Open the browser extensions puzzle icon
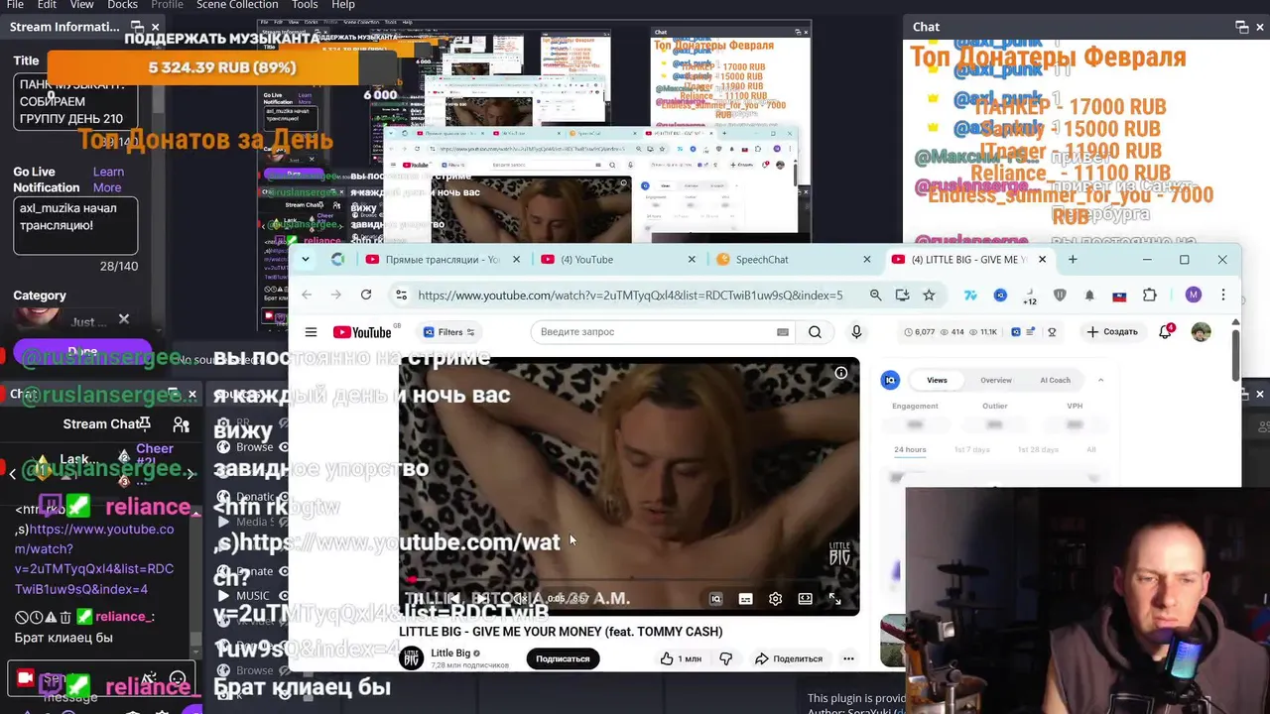1270x714 pixels. coord(1150,295)
